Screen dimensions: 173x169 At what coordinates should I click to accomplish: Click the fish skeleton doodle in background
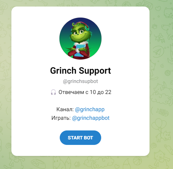(x=163, y=112)
